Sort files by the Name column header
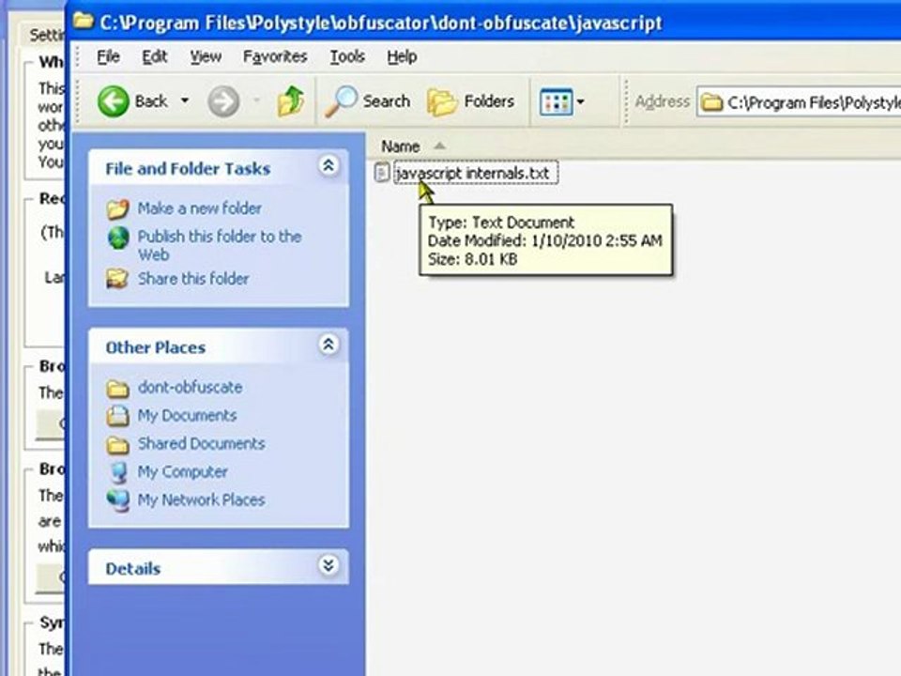The height and width of the screenshot is (676, 901). [401, 146]
